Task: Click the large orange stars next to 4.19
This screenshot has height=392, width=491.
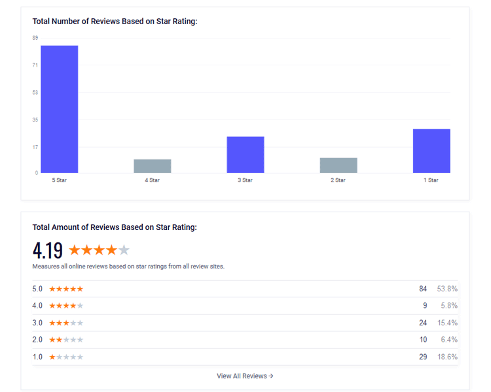Action: tap(99, 250)
